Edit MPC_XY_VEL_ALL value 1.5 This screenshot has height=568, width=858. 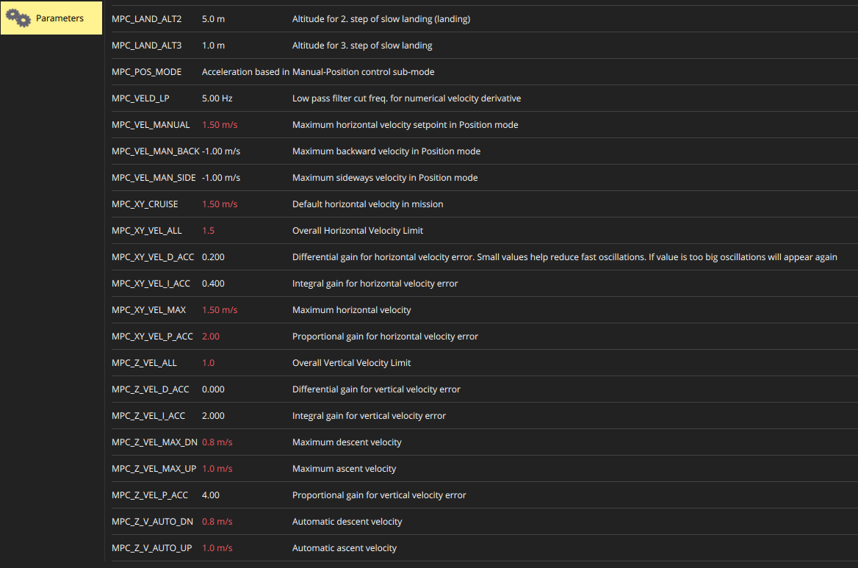pos(209,231)
